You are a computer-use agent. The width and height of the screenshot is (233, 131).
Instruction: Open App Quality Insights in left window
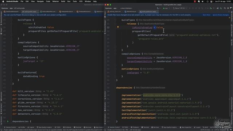coord(44,127)
